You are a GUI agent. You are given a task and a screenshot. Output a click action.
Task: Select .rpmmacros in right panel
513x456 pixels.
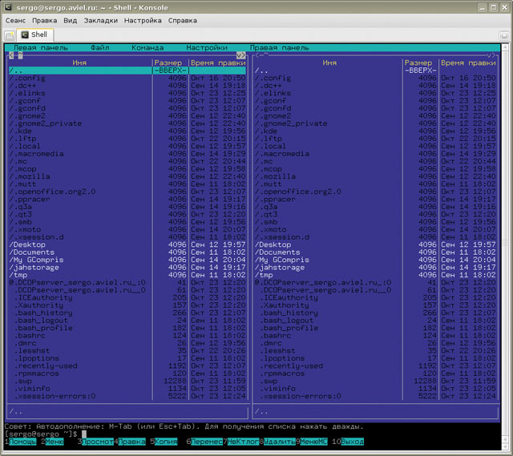(376, 373)
